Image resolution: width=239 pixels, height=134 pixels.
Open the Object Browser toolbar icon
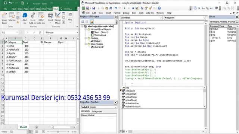(x=150, y=8)
